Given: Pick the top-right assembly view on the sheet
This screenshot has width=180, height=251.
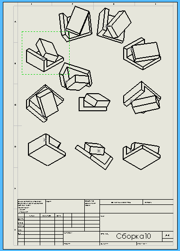Looking at the screenshot, I should [114, 26].
